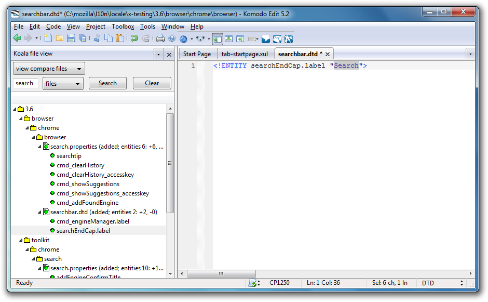Image resolution: width=488 pixels, height=302 pixels.
Task: Open Koala file view options dropdown
Action: point(158,55)
